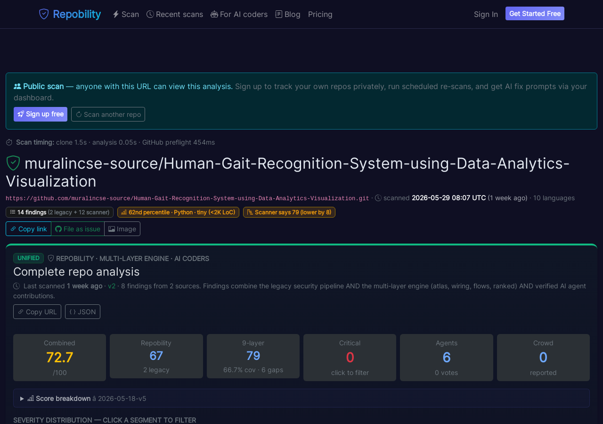This screenshot has width=603, height=424.
Task: Click the bar chart icon in Score breakdown
Action: (31, 399)
